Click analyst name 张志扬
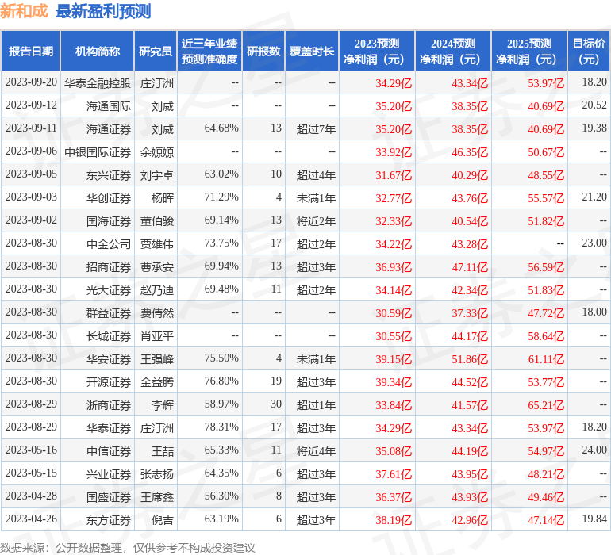The image size is (611, 555). [x=156, y=473]
